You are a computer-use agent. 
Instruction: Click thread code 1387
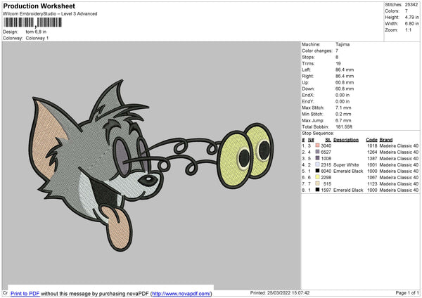(x=372, y=158)
